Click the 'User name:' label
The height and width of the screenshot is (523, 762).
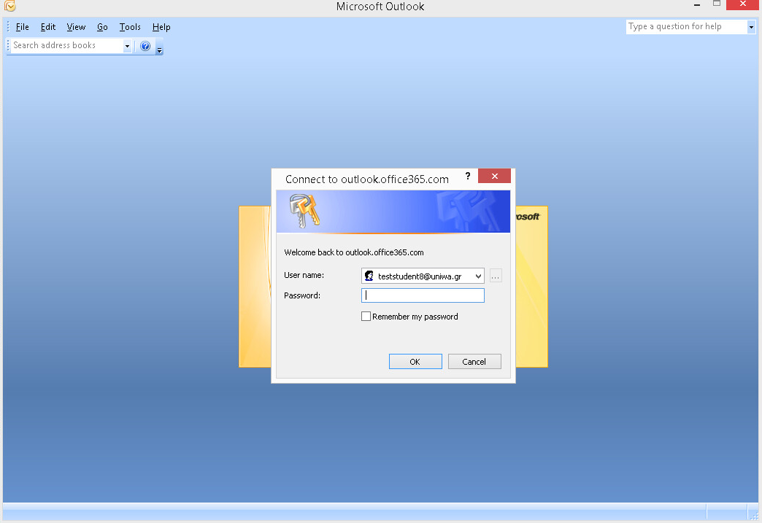coord(304,275)
